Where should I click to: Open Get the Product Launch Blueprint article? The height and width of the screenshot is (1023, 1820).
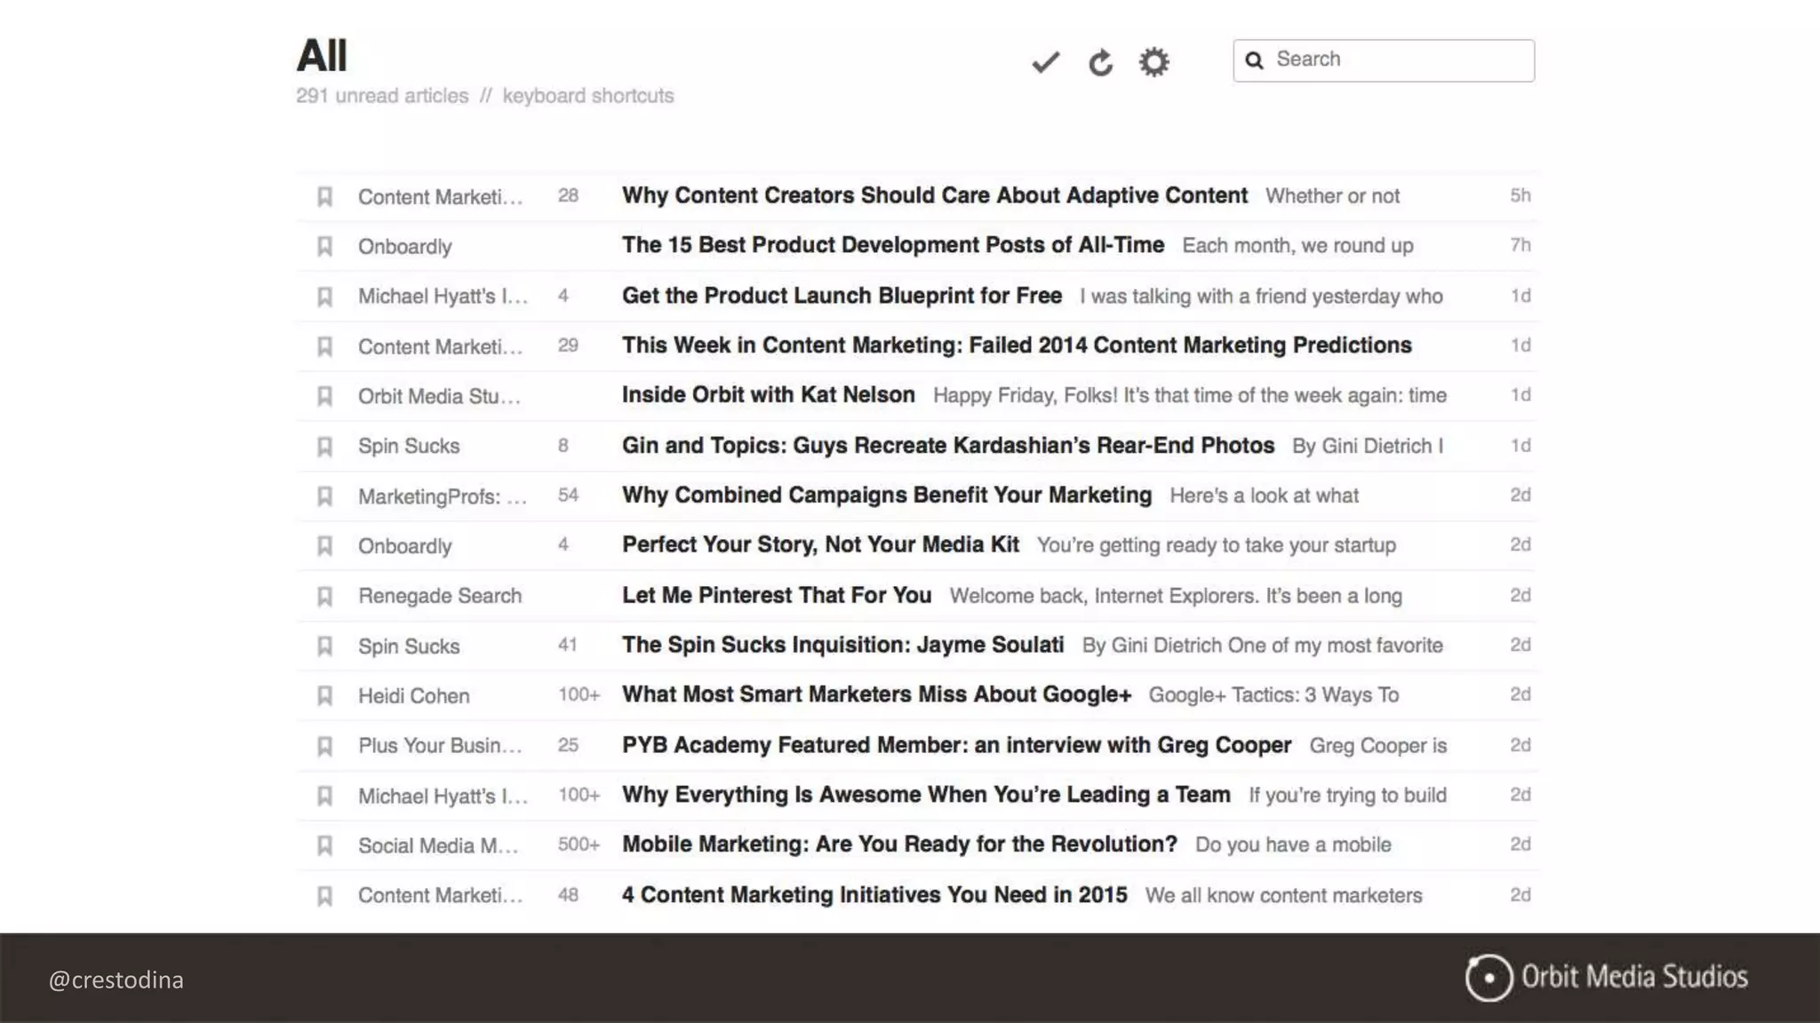click(x=841, y=296)
